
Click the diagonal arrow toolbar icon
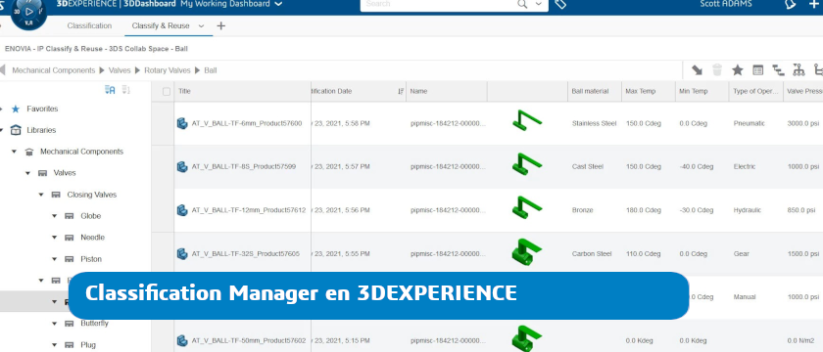pyautogui.click(x=697, y=70)
